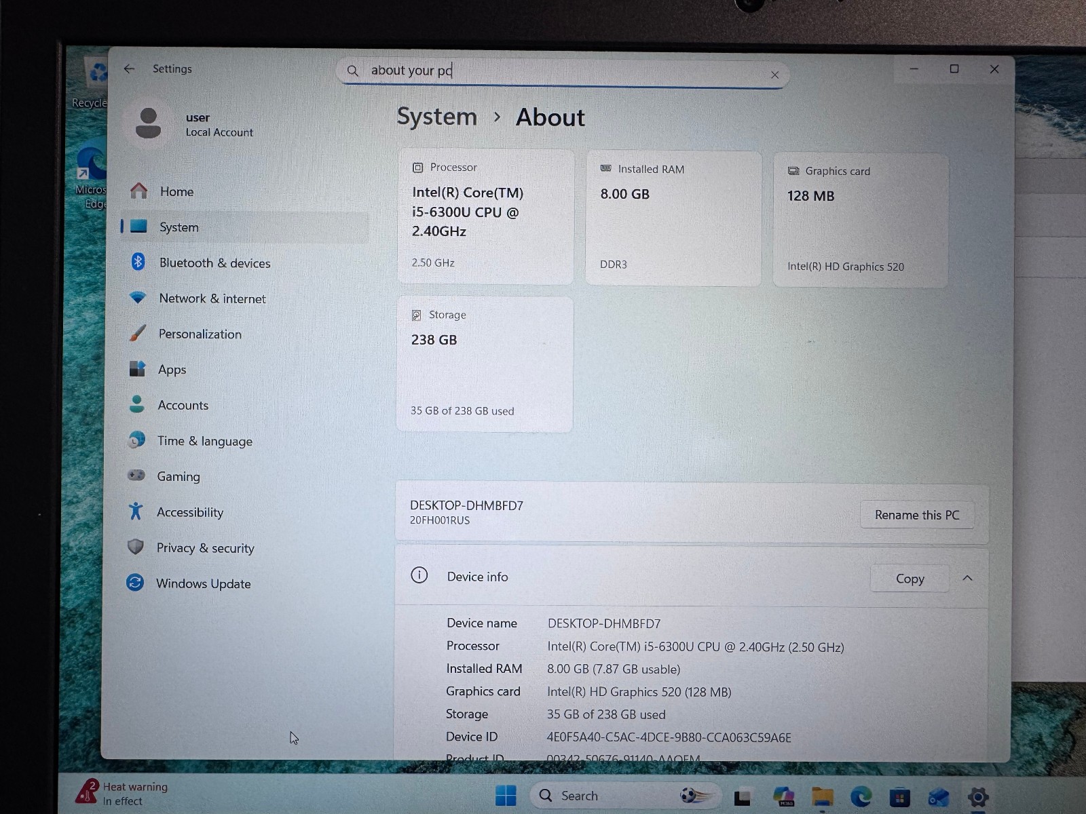Go to Bluetooth & devices settings
1086x814 pixels.
pos(214,263)
